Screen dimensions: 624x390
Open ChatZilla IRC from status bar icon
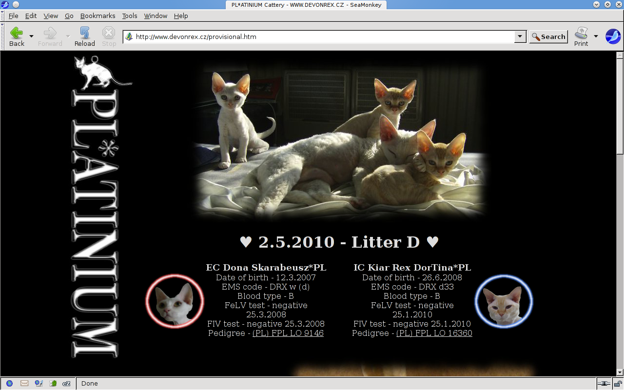pos(67,384)
